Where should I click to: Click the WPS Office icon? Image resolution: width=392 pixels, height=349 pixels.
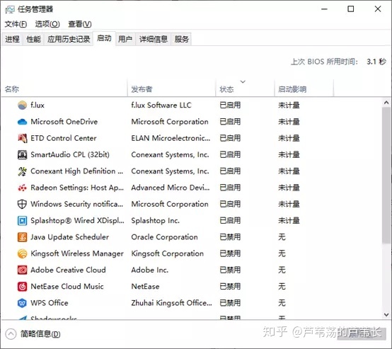[x=22, y=303]
